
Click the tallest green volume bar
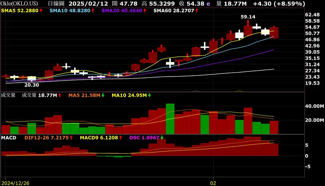click(170, 119)
